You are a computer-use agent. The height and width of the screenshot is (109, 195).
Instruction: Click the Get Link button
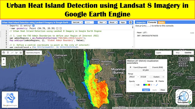(x=76, y=22)
